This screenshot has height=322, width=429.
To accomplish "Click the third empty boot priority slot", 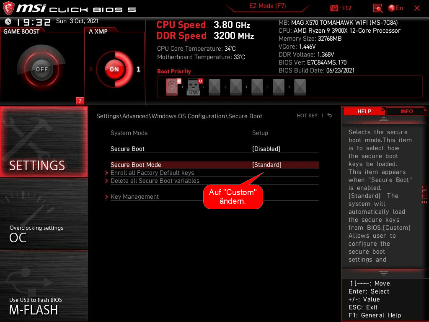I will [214, 87].
